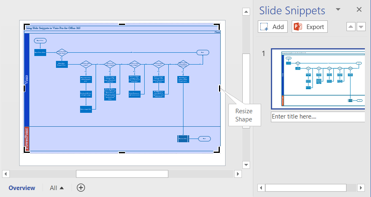Viewport: 371px width, 197px height.
Task: Move snippet down with down arrow button
Action: tap(361, 27)
